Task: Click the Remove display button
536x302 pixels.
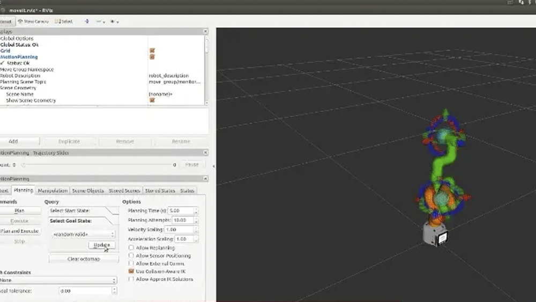Action: 125,141
